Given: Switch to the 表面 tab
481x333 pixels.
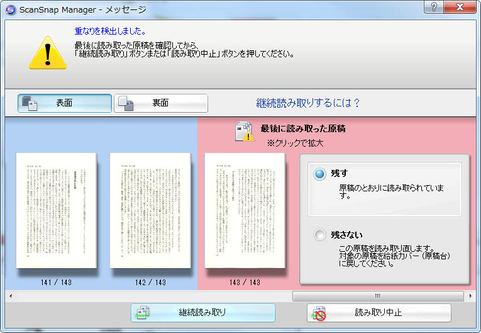Looking at the screenshot, I should click(65, 103).
